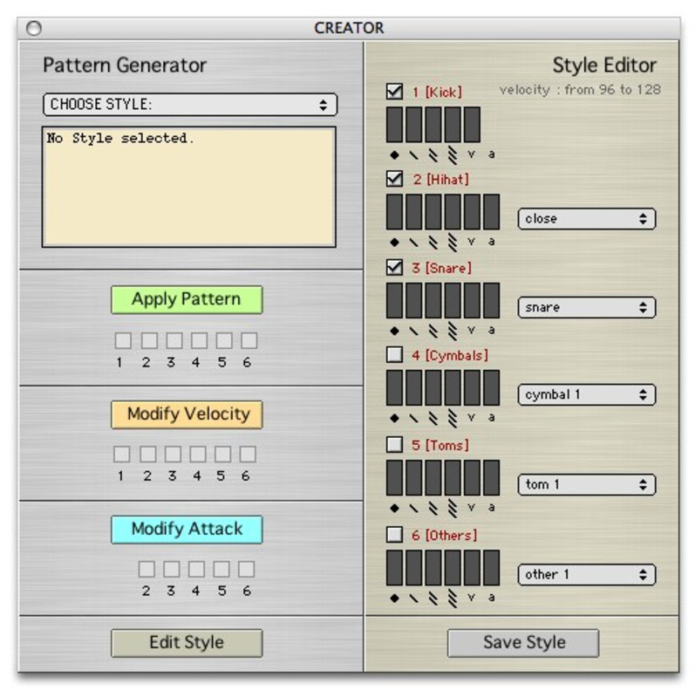Click the single-slash symbol under the Kick bars
This screenshot has width=695, height=698.
[x=414, y=155]
